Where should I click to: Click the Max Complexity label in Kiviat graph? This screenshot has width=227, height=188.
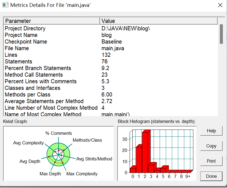click(x=82, y=174)
